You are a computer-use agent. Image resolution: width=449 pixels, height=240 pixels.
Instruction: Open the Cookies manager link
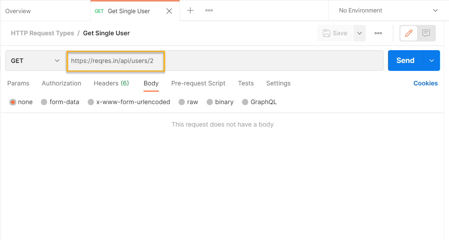click(x=425, y=83)
